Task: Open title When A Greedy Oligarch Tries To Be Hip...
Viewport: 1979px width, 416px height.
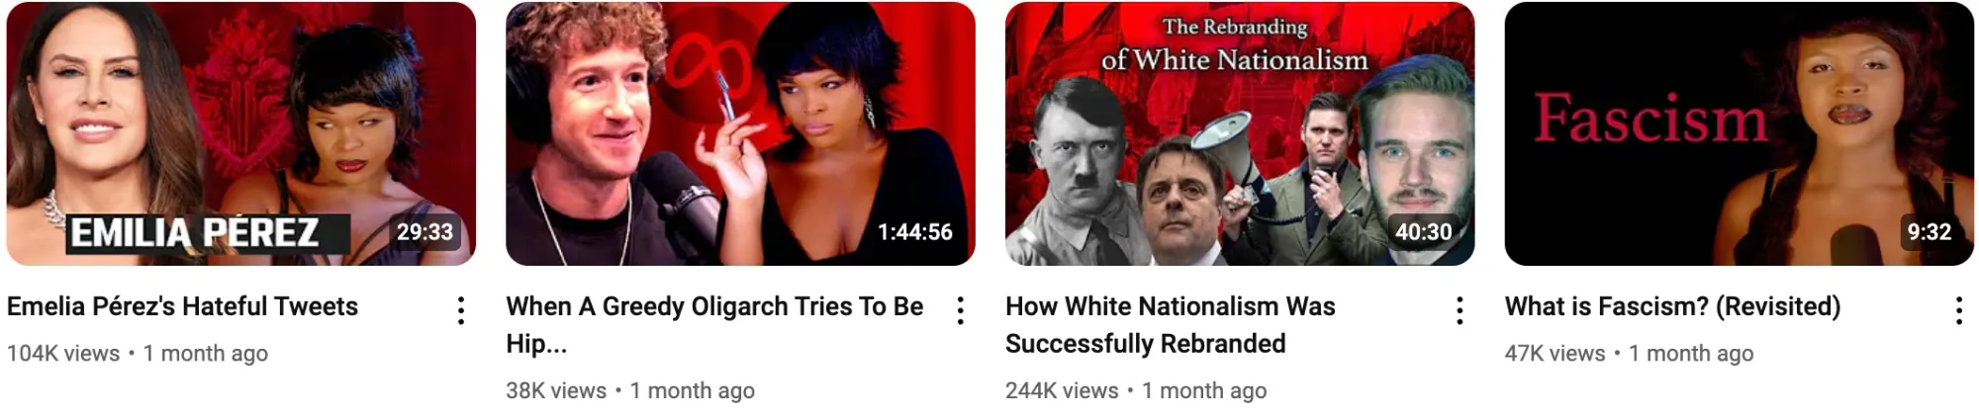Action: tap(714, 324)
